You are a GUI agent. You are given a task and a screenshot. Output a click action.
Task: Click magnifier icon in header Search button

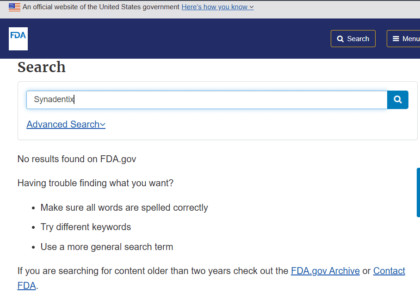pyautogui.click(x=340, y=39)
